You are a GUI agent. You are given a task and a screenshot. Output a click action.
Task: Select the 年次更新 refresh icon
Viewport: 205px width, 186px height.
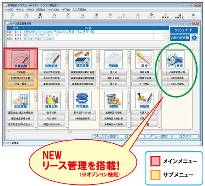click(x=82, y=100)
